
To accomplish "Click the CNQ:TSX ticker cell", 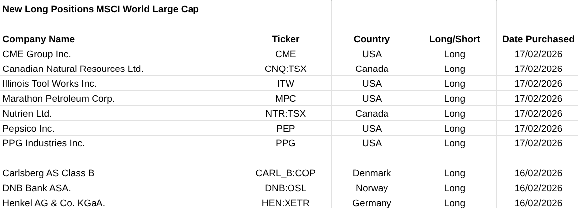I will tap(286, 69).
